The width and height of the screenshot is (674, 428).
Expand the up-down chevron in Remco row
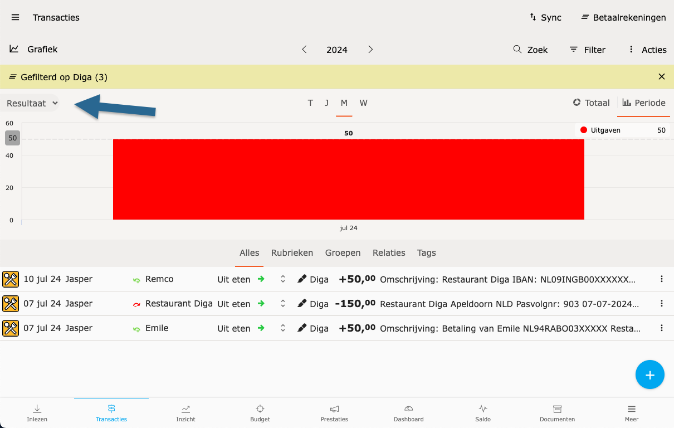point(283,279)
